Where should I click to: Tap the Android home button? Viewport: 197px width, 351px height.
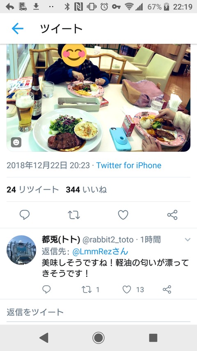click(x=98, y=337)
